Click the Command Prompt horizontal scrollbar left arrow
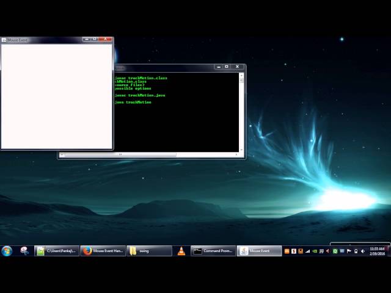The width and height of the screenshot is (391, 293). tap(62, 154)
